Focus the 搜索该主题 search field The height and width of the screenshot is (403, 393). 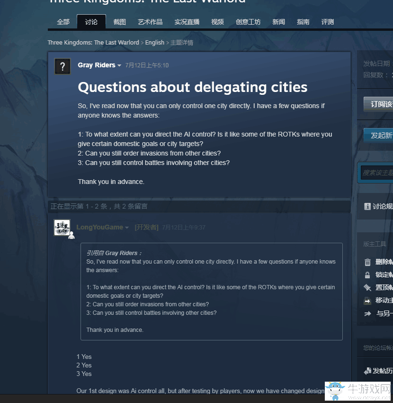point(377,173)
